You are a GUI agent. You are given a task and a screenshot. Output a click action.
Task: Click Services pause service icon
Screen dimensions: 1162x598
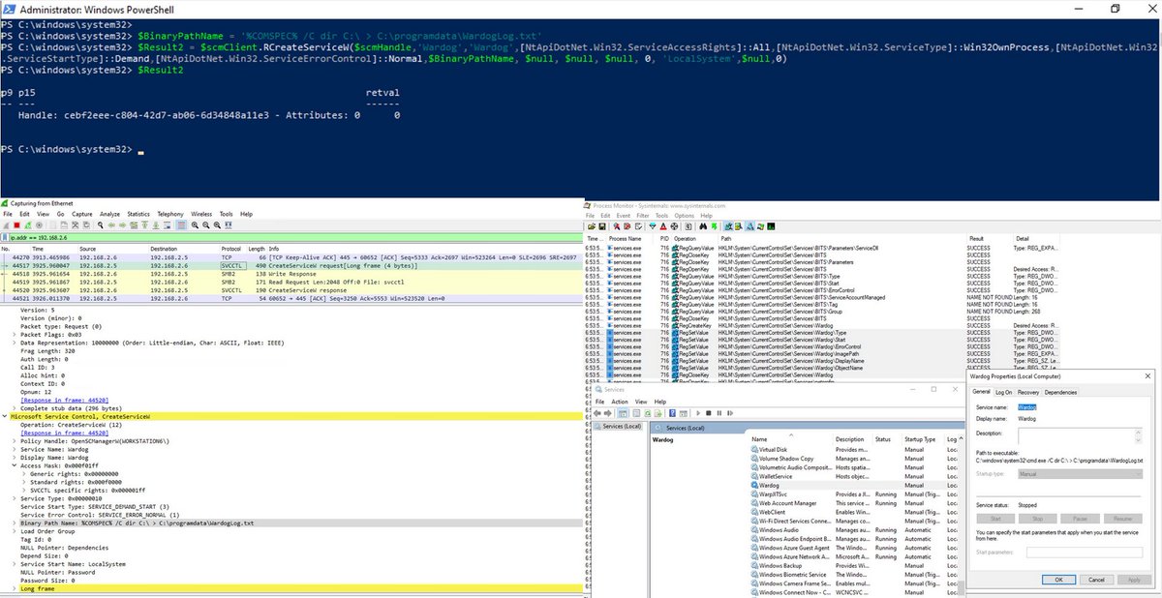point(719,413)
